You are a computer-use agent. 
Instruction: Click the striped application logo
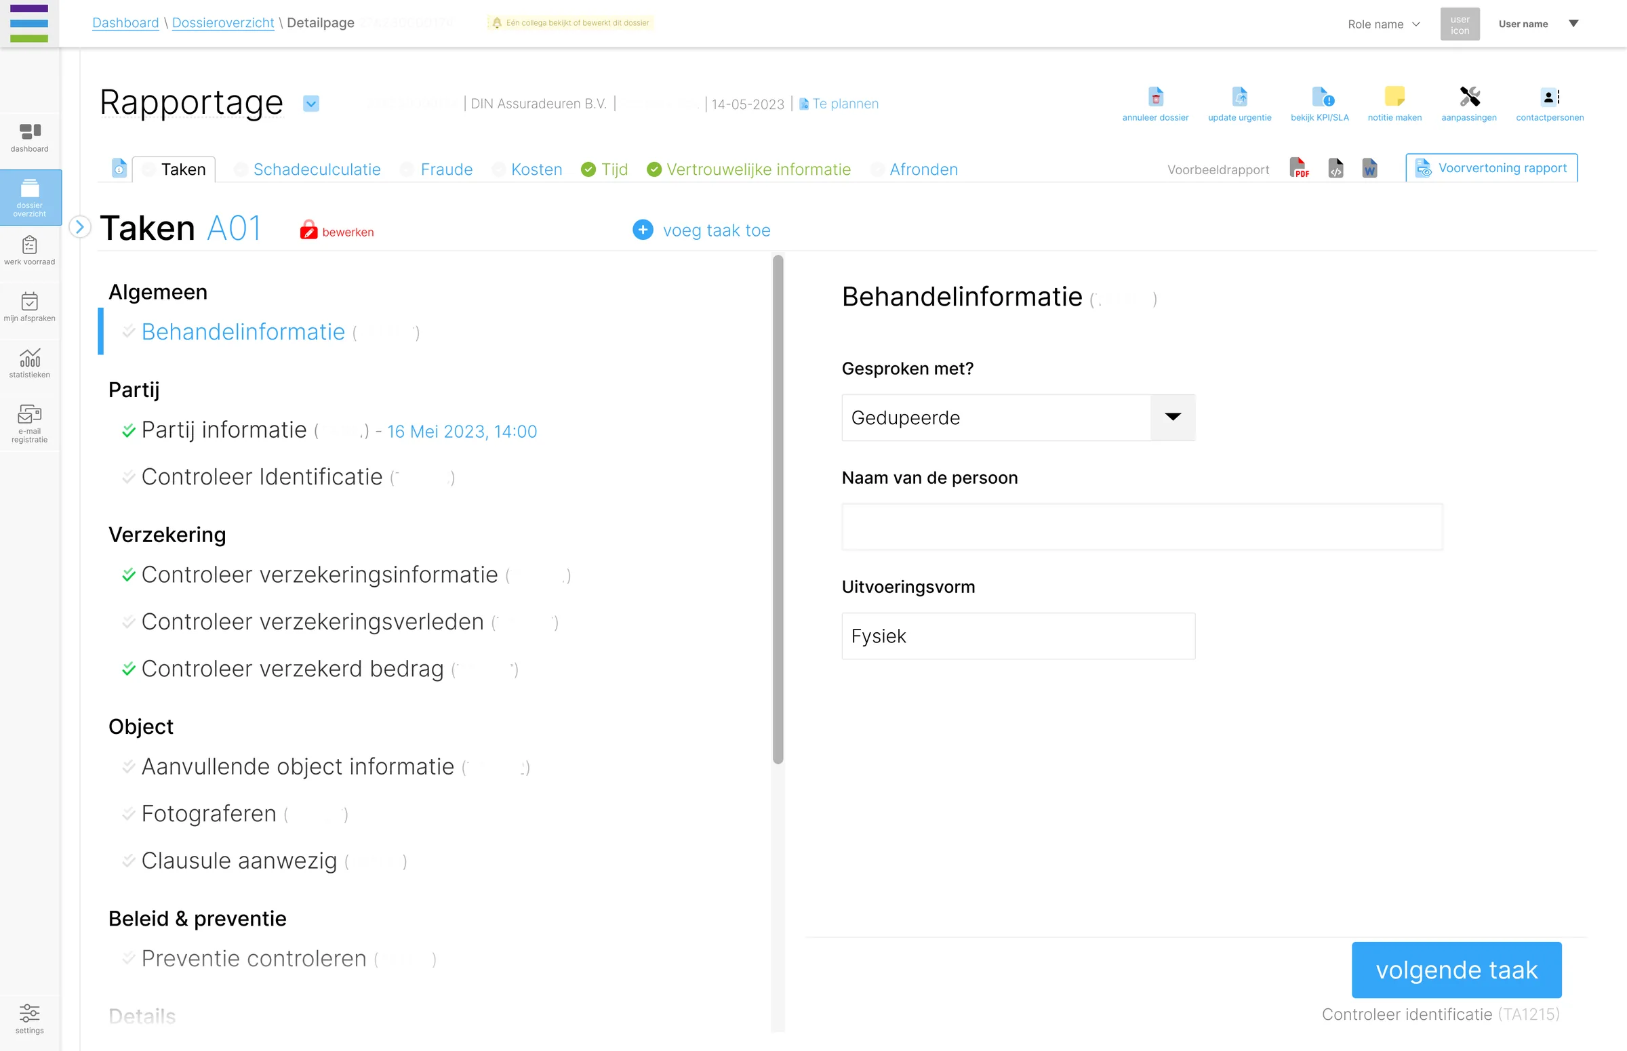pos(29,23)
